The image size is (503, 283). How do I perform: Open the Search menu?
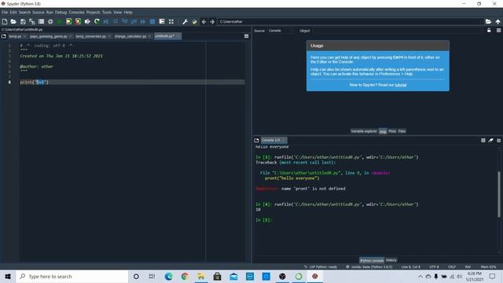(24, 13)
